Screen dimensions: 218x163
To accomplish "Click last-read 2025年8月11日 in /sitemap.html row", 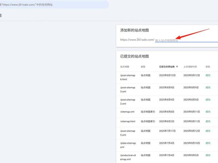I will [192, 121].
